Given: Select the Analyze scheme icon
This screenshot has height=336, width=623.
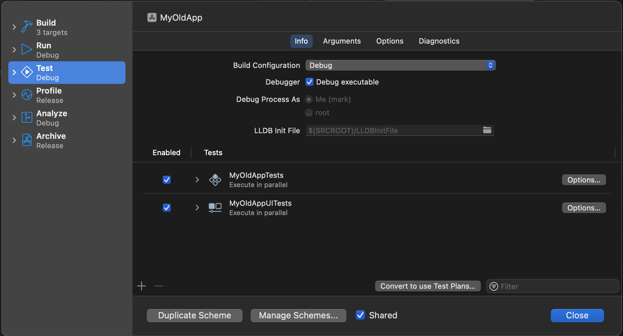Looking at the screenshot, I should tap(26, 117).
